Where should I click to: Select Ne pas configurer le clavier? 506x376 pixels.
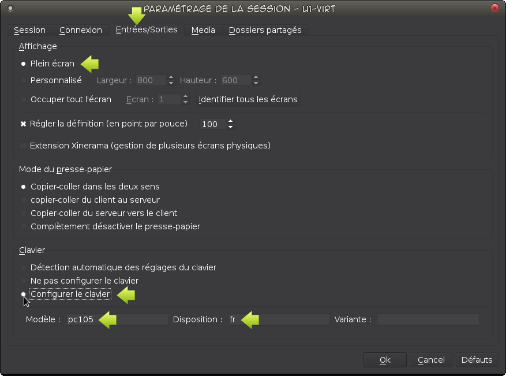[x=24, y=281]
